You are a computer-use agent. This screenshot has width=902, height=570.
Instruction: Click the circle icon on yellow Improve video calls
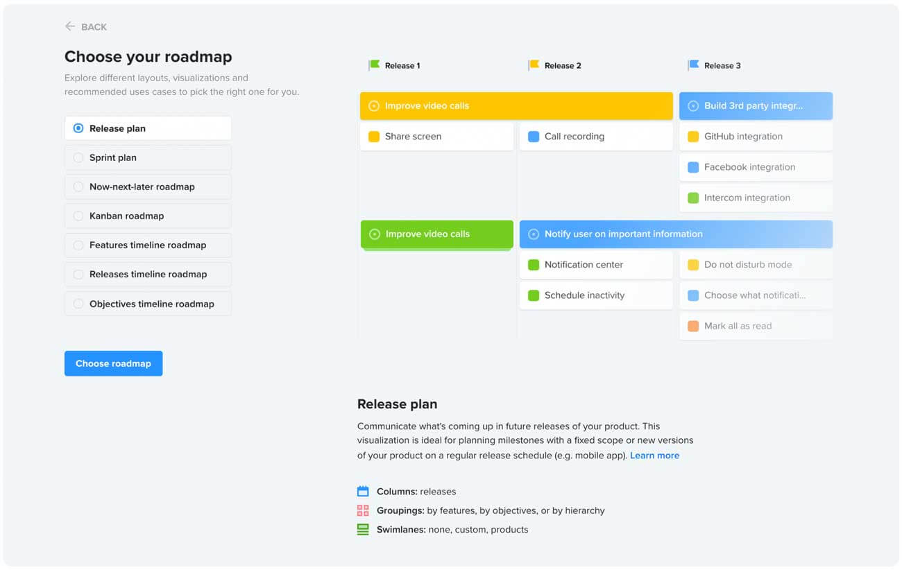point(374,106)
